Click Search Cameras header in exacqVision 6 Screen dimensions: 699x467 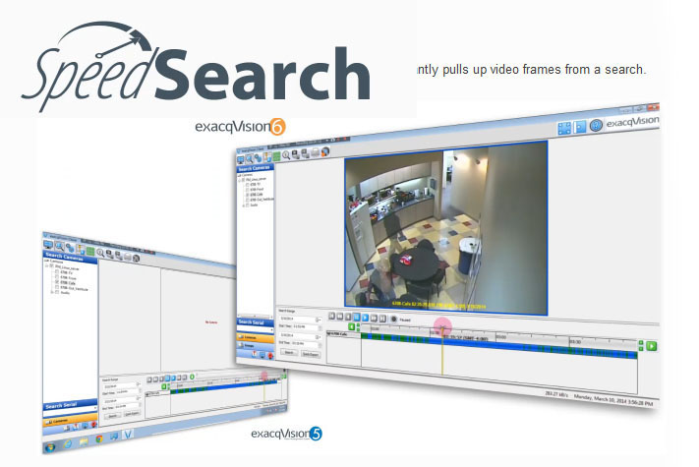point(256,168)
